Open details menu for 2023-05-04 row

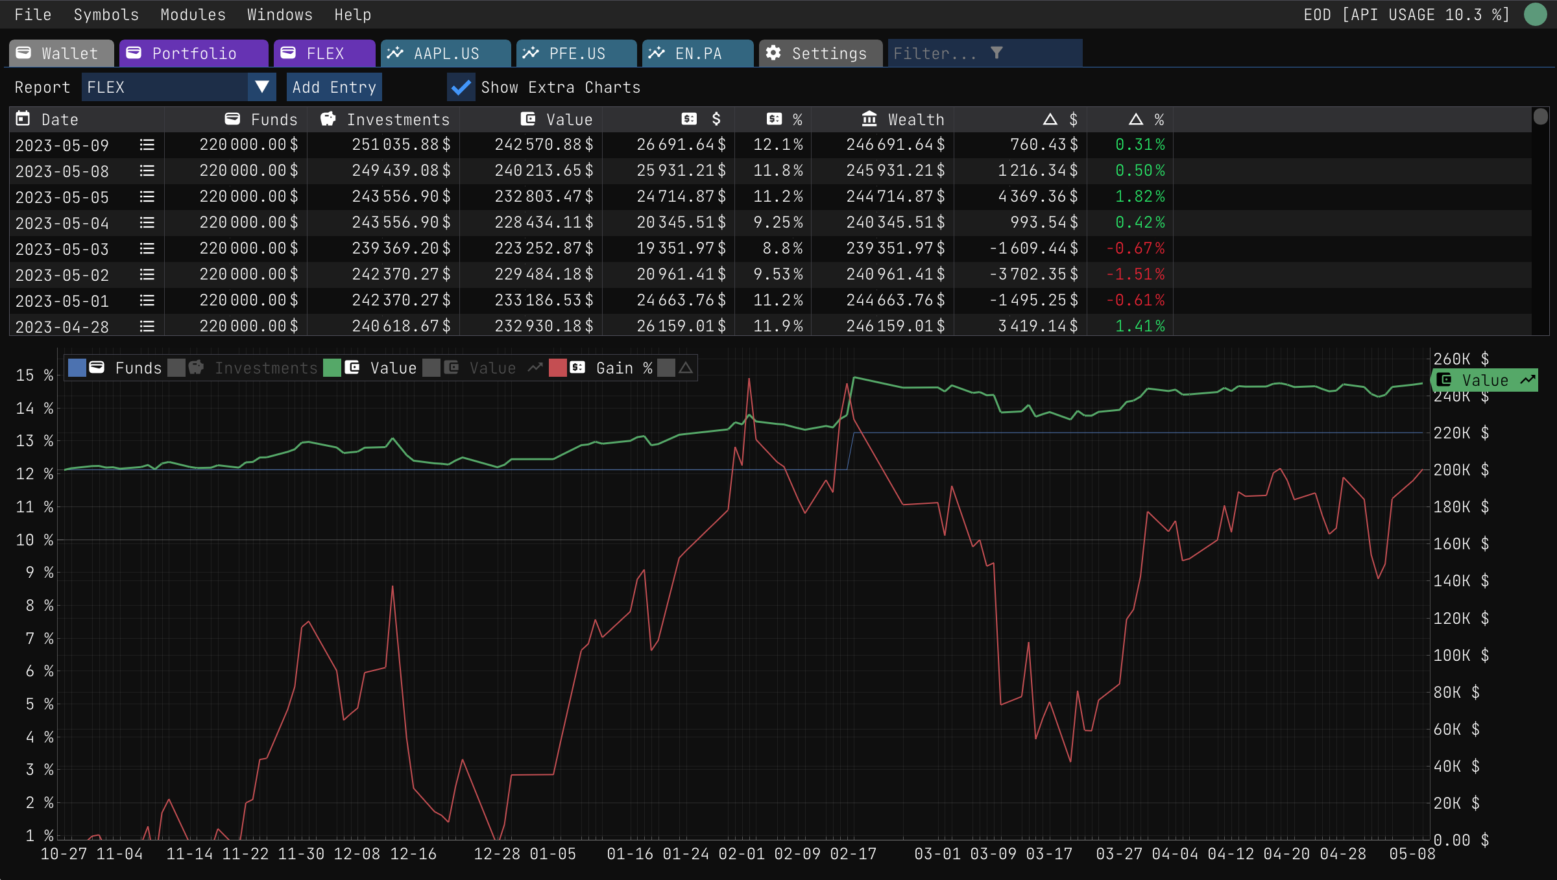tap(147, 222)
